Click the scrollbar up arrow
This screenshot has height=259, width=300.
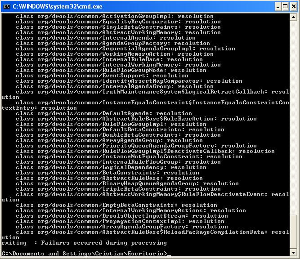[293, 18]
